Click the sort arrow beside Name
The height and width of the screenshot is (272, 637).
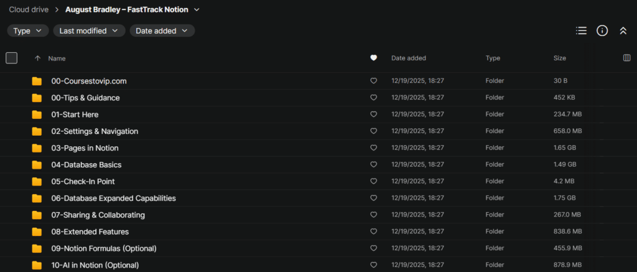click(37, 59)
